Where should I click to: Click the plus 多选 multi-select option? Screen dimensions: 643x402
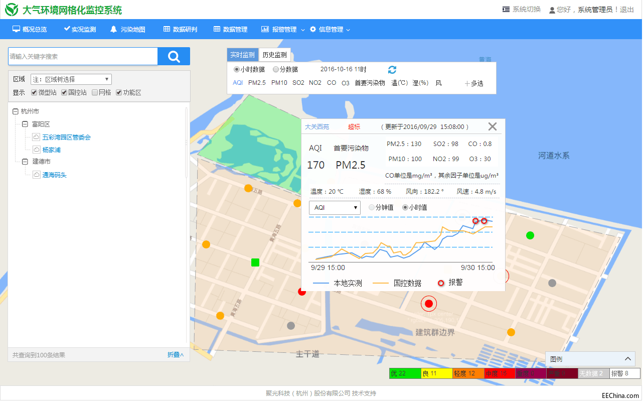tap(474, 83)
